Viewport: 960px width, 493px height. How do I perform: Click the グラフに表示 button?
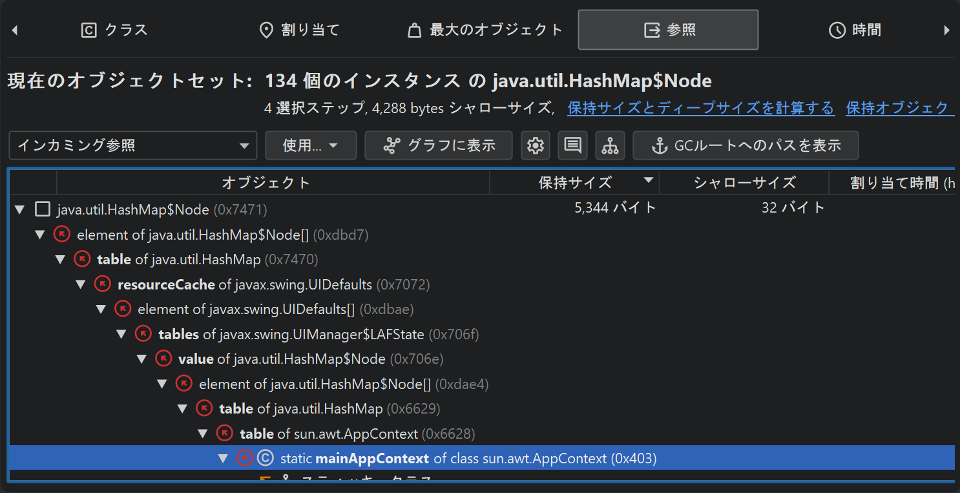439,145
